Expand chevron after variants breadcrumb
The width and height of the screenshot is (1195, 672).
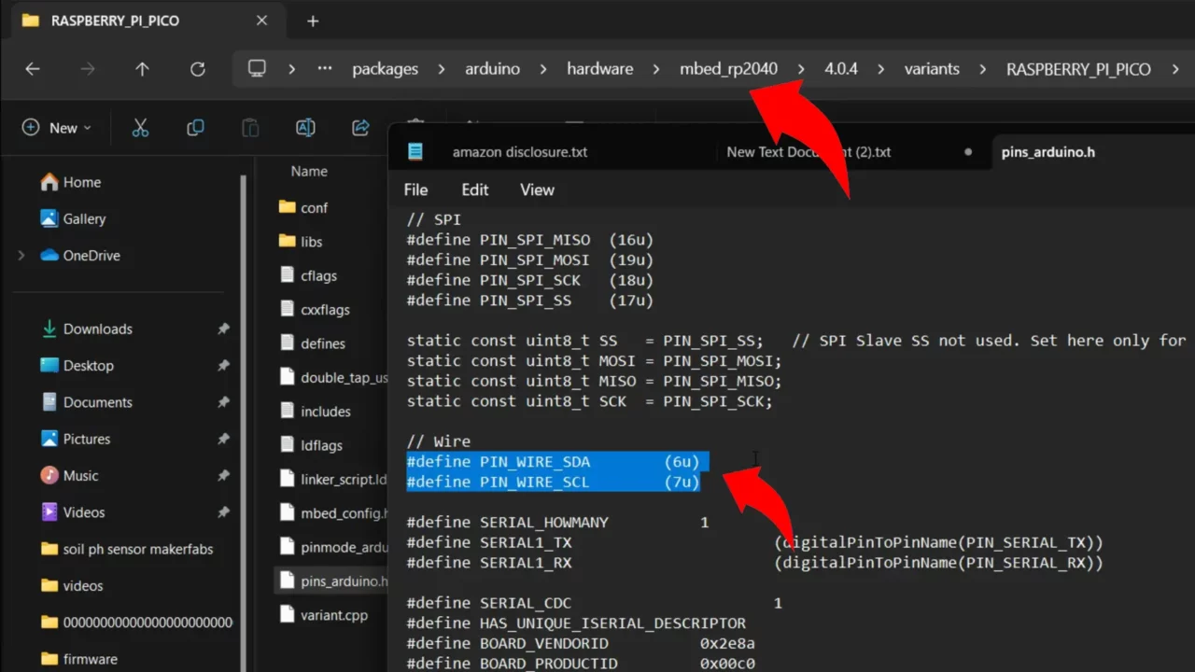pyautogui.click(x=983, y=69)
